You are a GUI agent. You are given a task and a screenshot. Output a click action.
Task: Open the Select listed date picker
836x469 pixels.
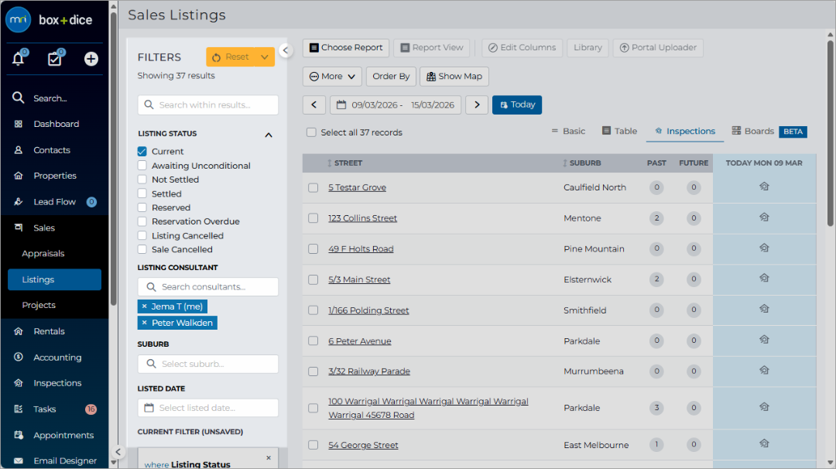pyautogui.click(x=208, y=408)
